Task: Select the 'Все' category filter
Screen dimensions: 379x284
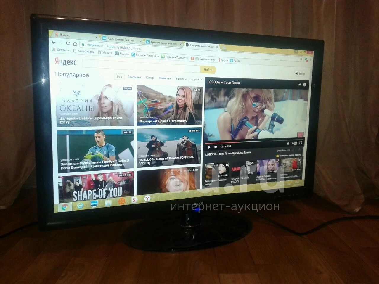Action: [x=119, y=77]
